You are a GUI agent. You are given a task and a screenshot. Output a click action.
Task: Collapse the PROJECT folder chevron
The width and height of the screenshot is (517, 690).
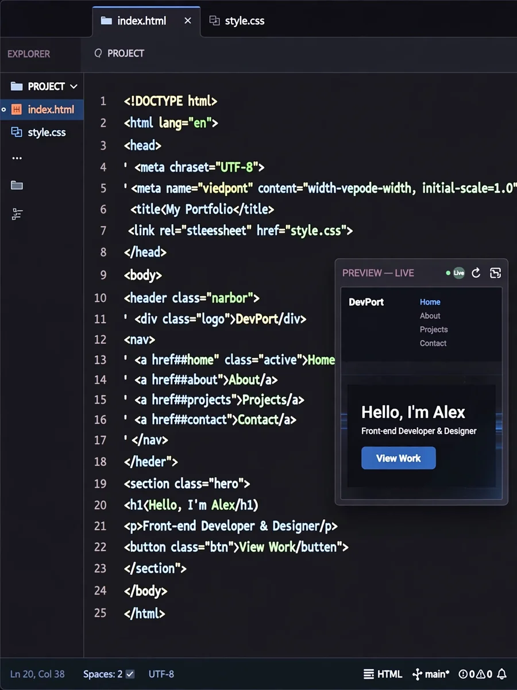point(74,87)
